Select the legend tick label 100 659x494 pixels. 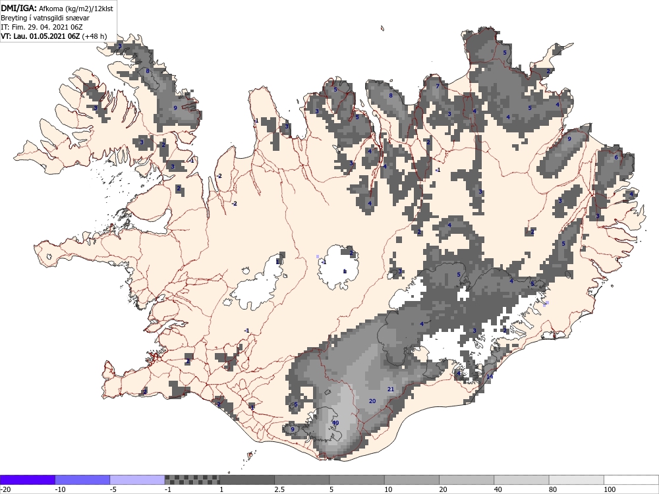pyautogui.click(x=610, y=489)
